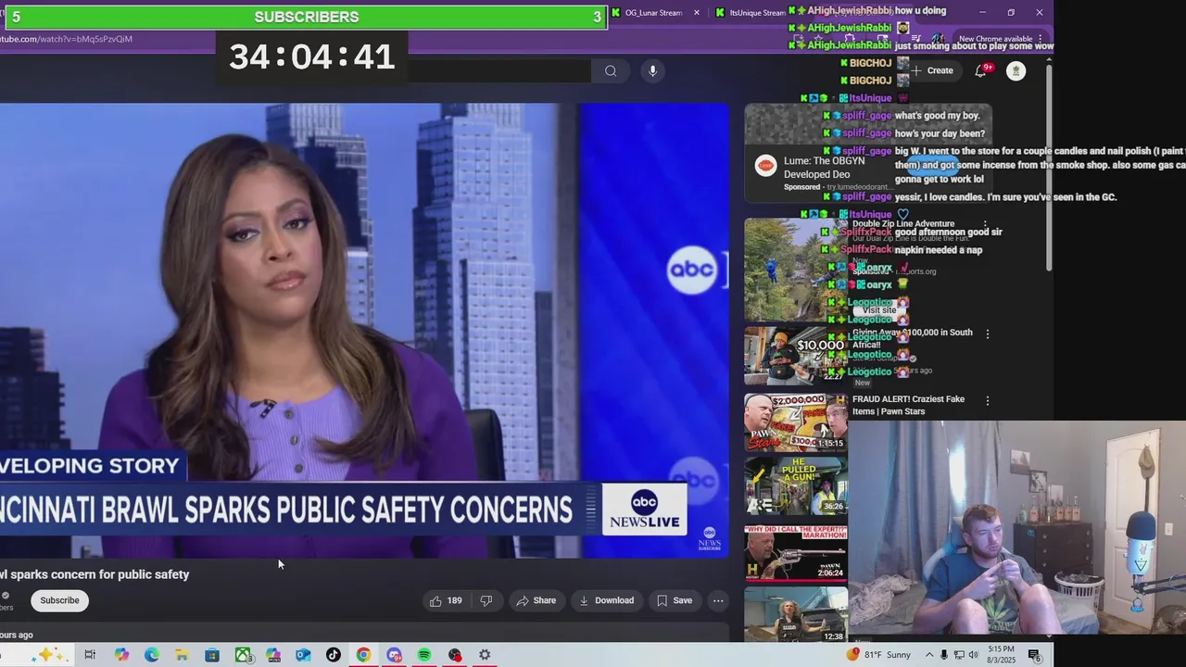Image resolution: width=1186 pixels, height=667 pixels.
Task: Open the 'He Pulled a Gun' 36:26 thumbnail
Action: [796, 485]
